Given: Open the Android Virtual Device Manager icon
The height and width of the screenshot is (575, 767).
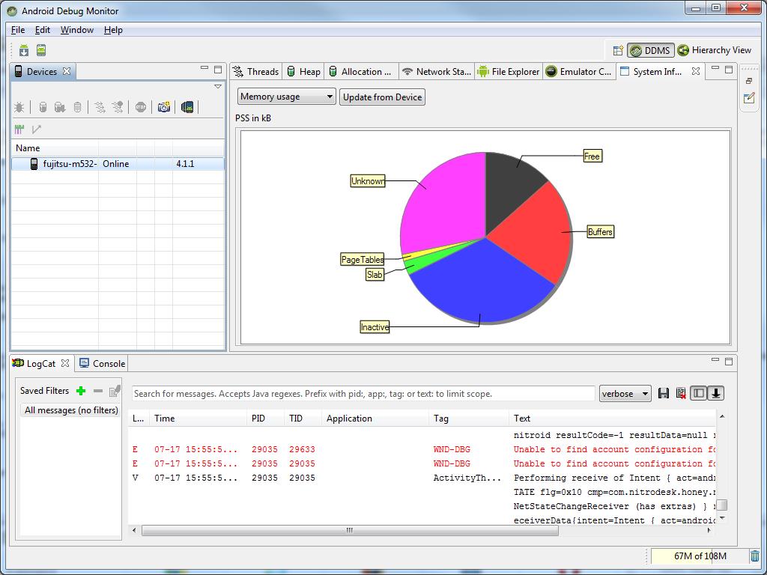Looking at the screenshot, I should 42,50.
